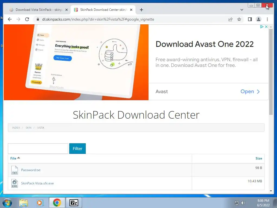This screenshot has height=208, width=277.
Task: Click the VISTA breadcrumb
Action: tap(41, 128)
